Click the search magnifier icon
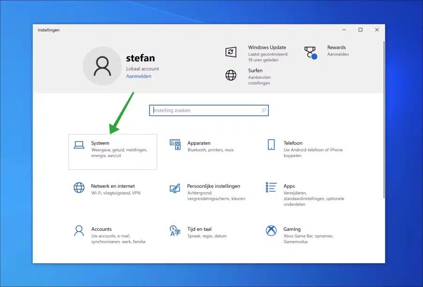This screenshot has height=287, width=423. (x=264, y=110)
